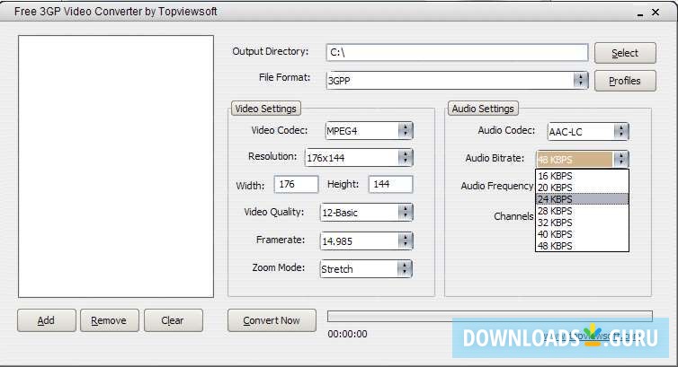Click the Select output directory button
Image resolution: width=678 pixels, height=367 pixels.
625,53
